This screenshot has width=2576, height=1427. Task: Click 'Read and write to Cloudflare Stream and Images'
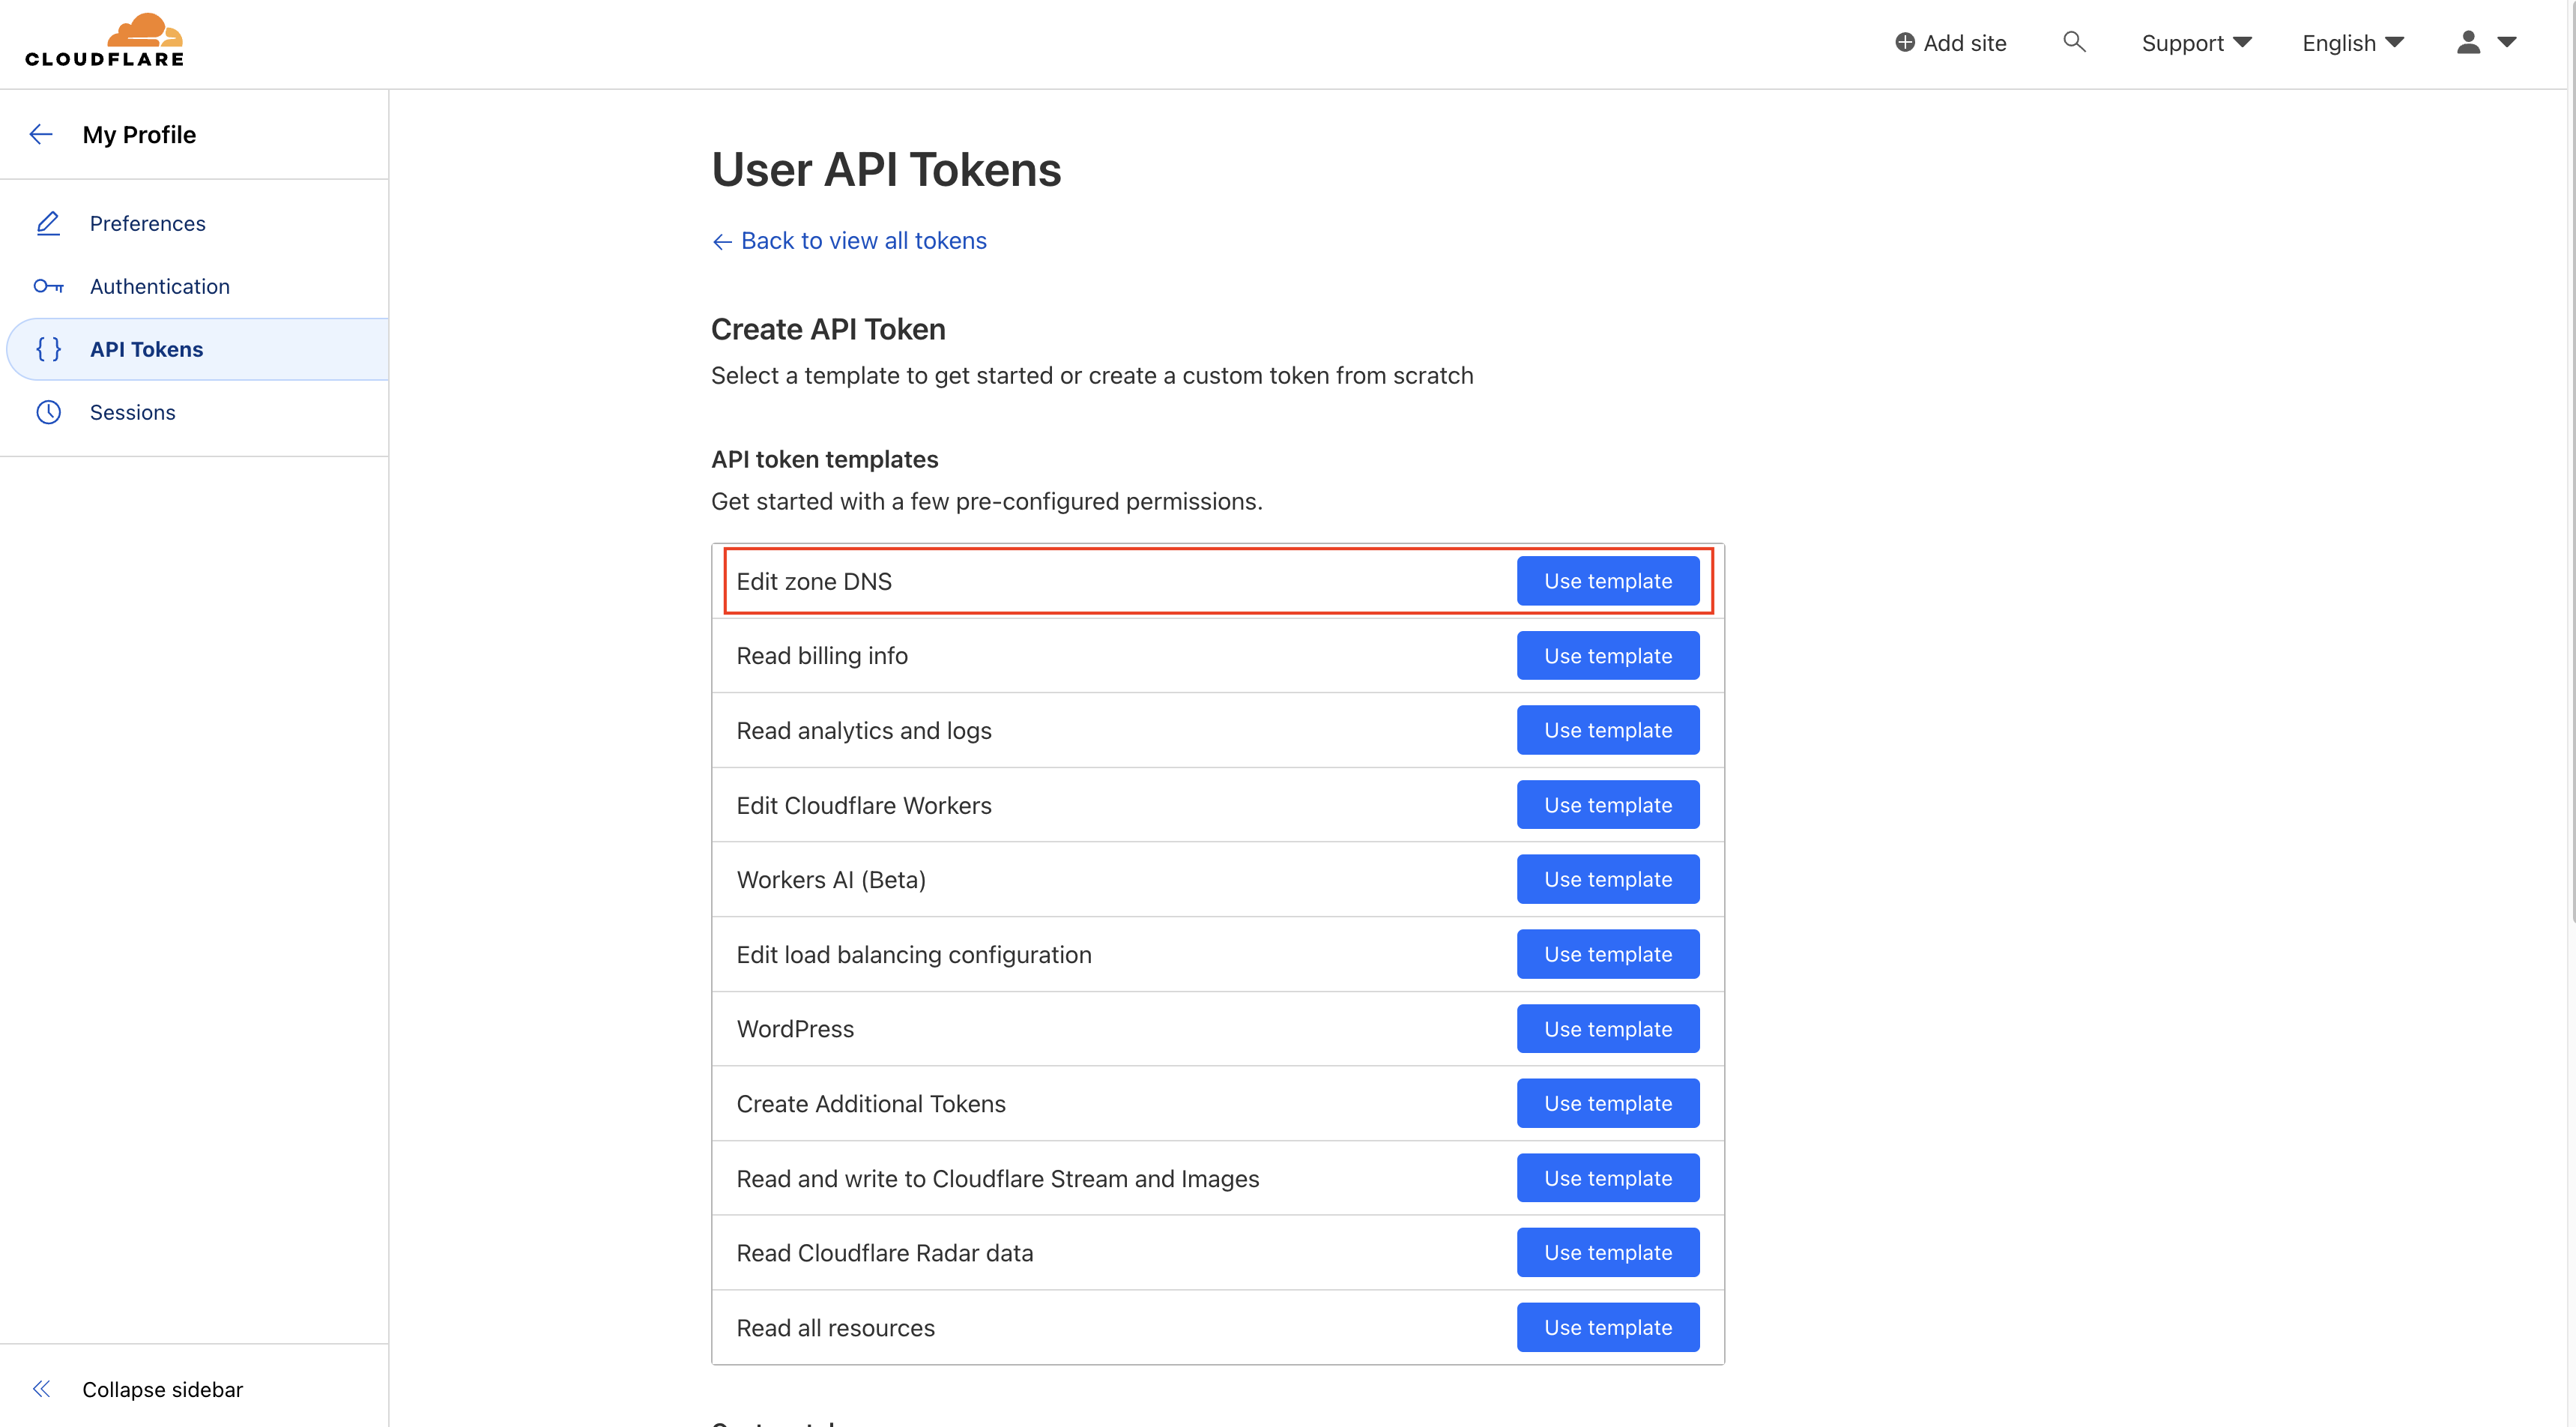click(998, 1178)
